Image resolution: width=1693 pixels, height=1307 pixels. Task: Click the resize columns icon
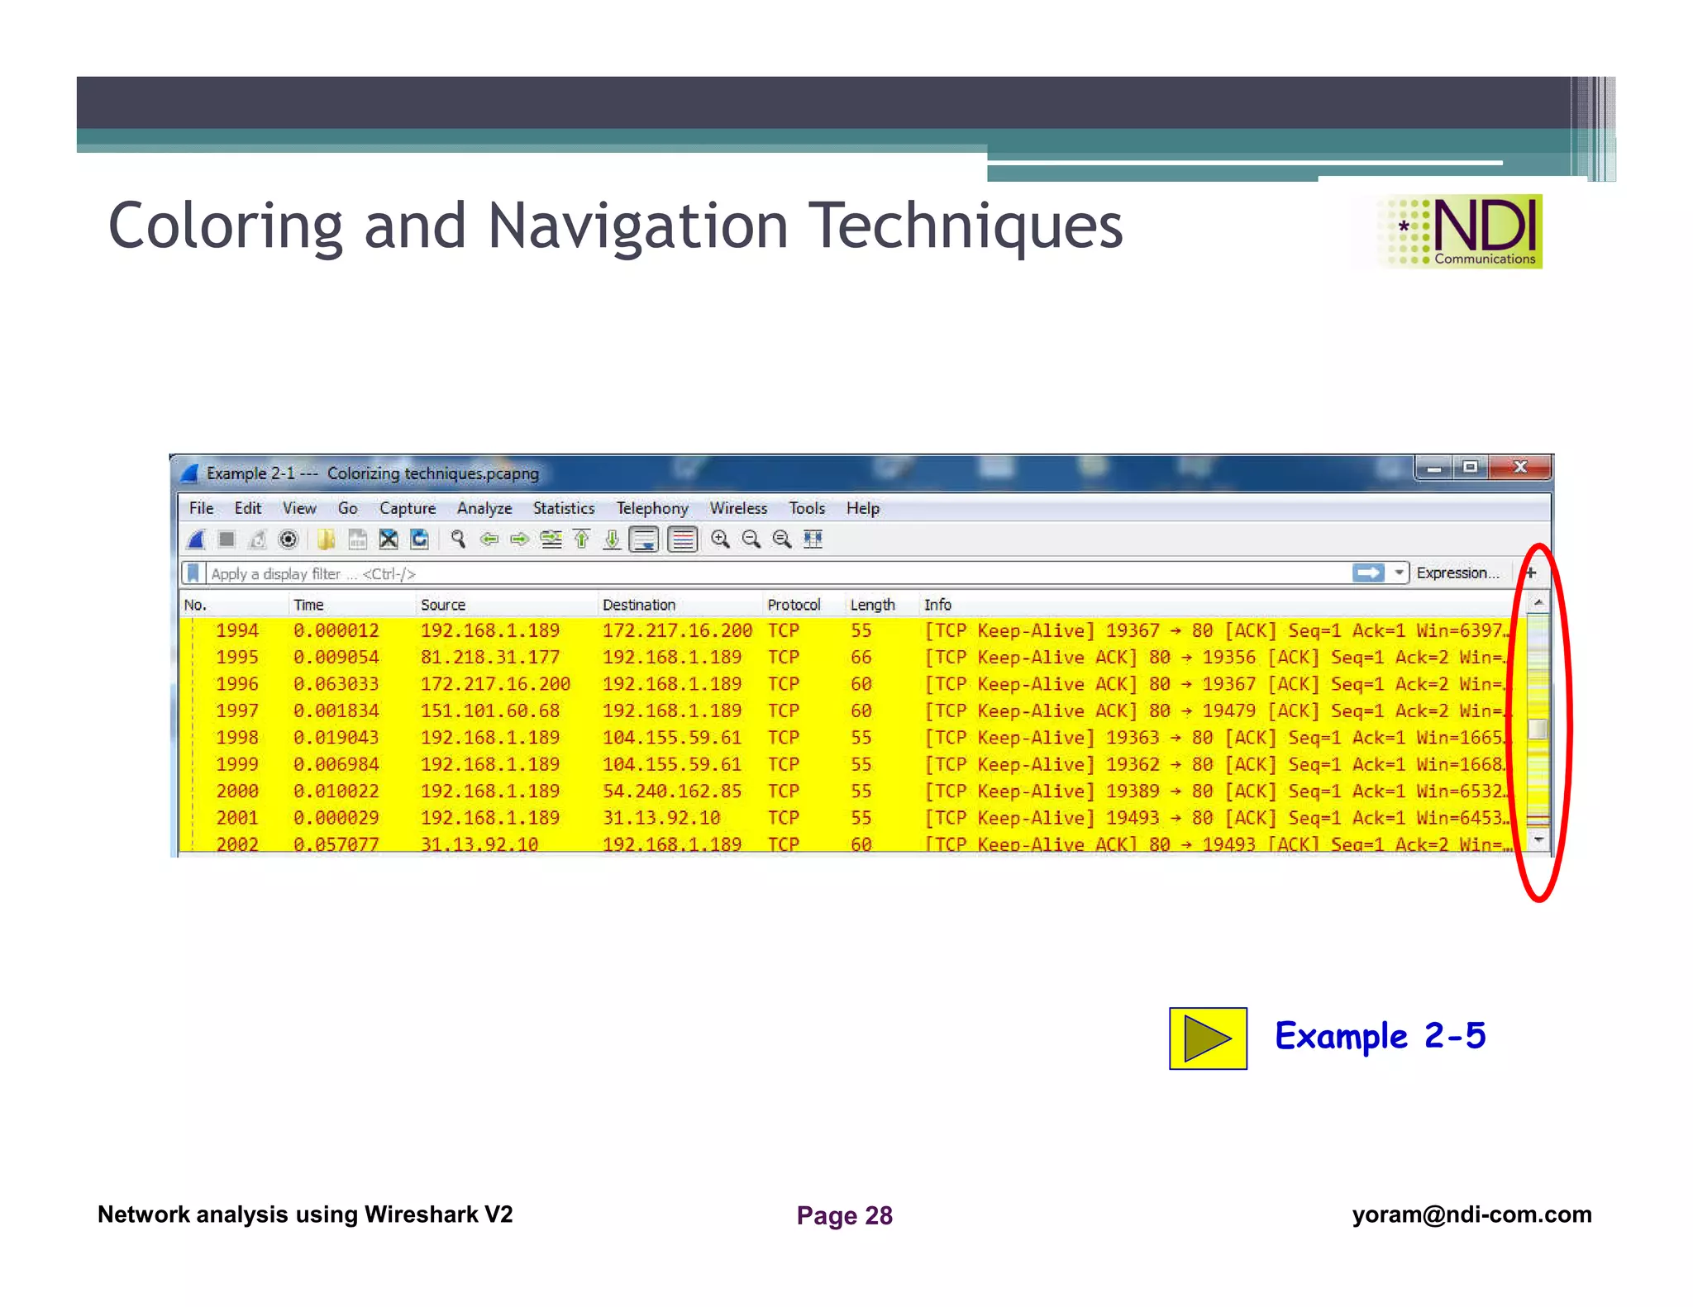click(813, 539)
